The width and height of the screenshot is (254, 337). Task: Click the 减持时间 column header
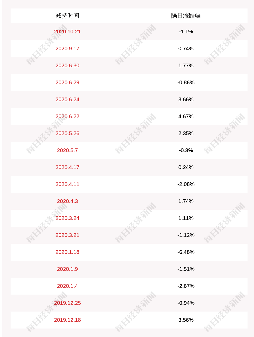(x=67, y=16)
